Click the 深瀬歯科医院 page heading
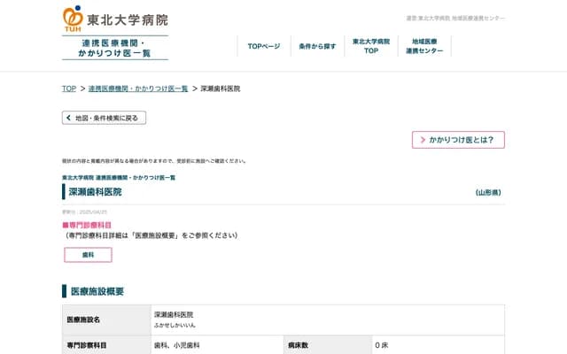 click(x=96, y=192)
